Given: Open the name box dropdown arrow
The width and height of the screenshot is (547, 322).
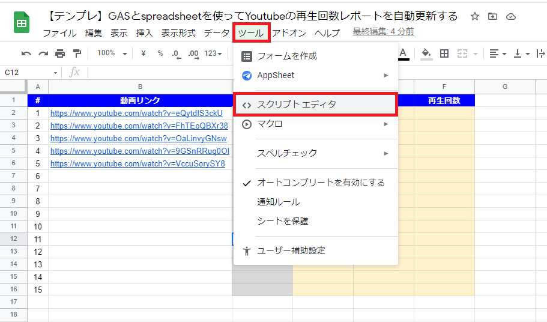Looking at the screenshot, I should (55, 73).
